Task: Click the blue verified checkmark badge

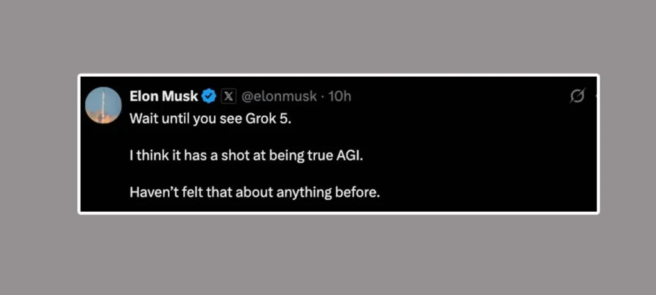Action: [209, 97]
